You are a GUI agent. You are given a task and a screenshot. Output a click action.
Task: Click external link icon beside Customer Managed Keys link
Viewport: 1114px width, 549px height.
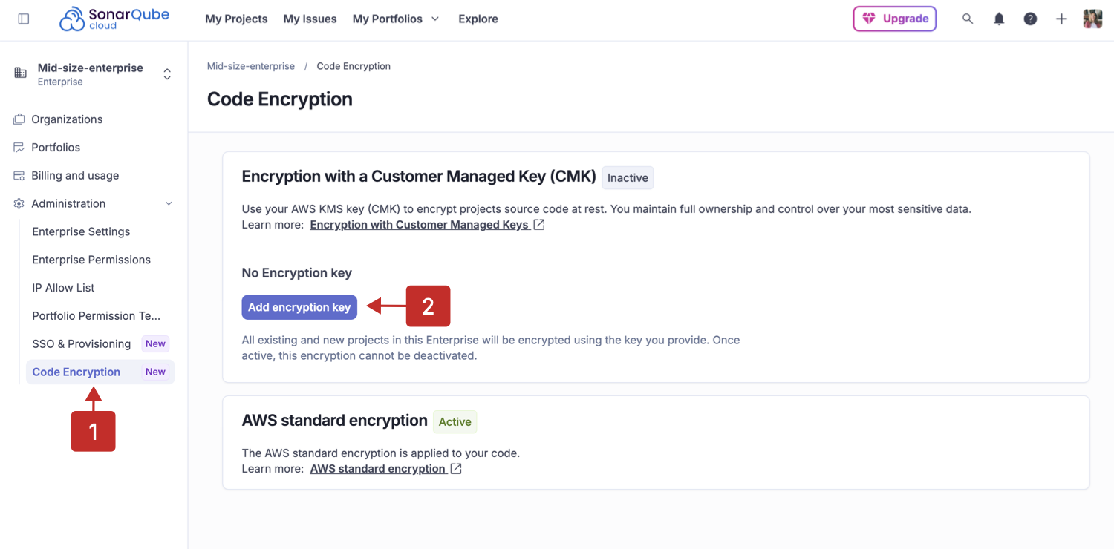coord(539,225)
